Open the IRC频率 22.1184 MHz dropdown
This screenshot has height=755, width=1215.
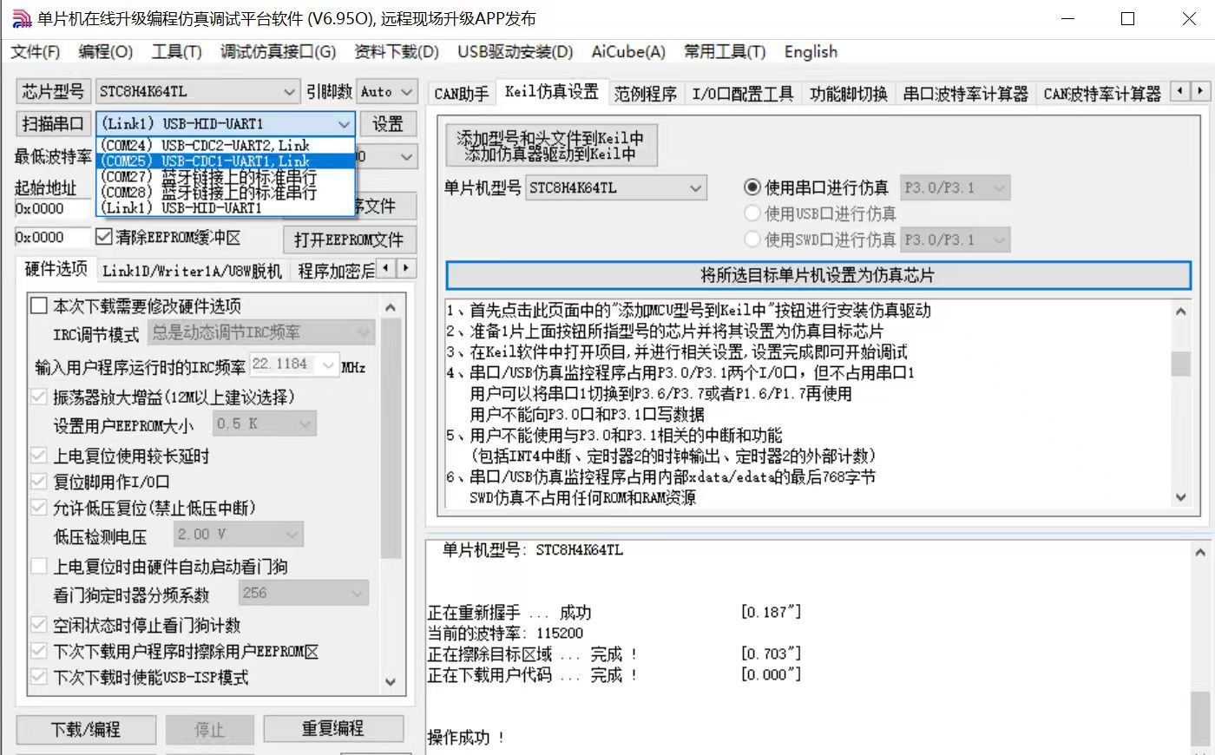(x=294, y=365)
